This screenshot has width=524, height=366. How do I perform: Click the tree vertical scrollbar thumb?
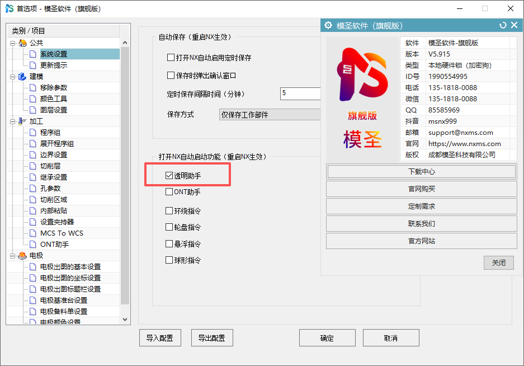125,176
